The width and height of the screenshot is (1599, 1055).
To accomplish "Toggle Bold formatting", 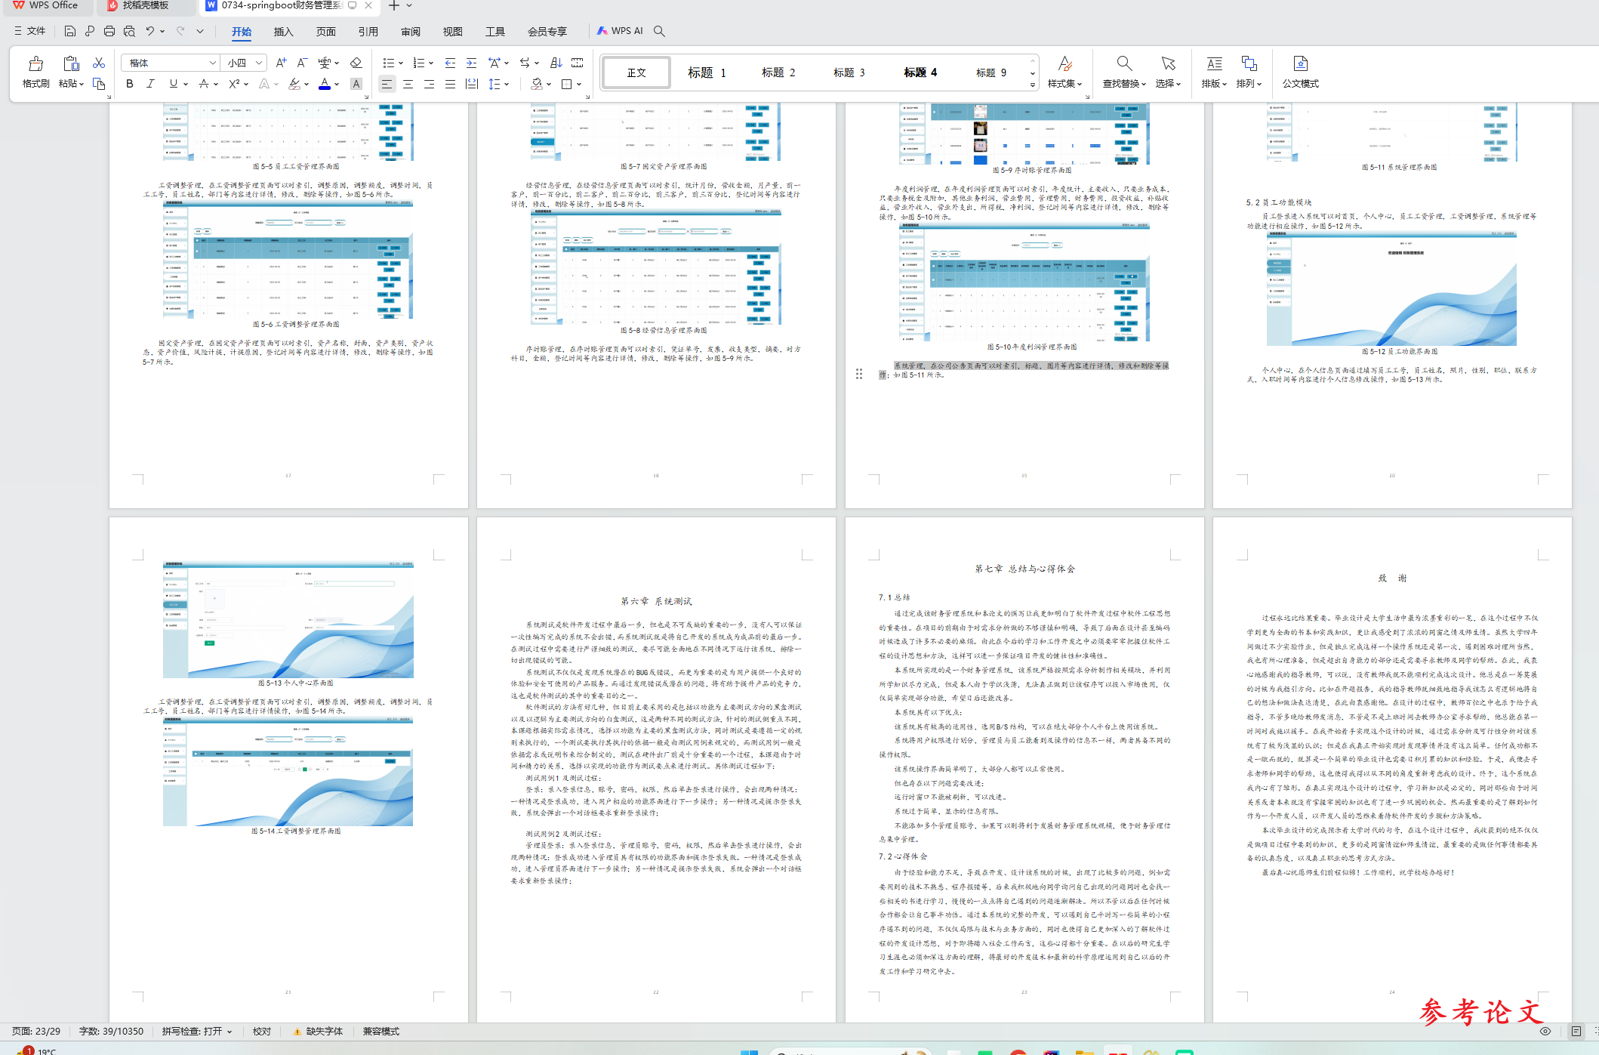I will coord(130,84).
